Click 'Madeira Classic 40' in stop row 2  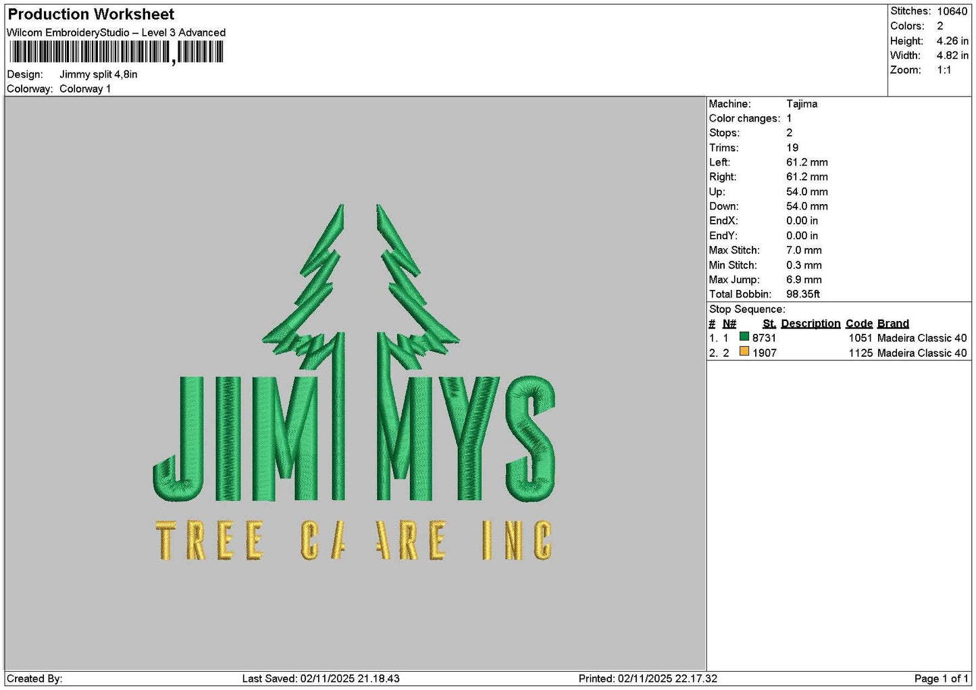pyautogui.click(x=922, y=353)
